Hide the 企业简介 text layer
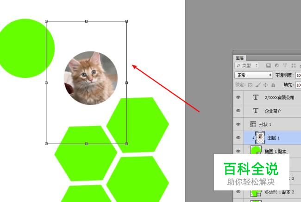The height and width of the screenshot is (202, 301). pyautogui.click(x=238, y=111)
